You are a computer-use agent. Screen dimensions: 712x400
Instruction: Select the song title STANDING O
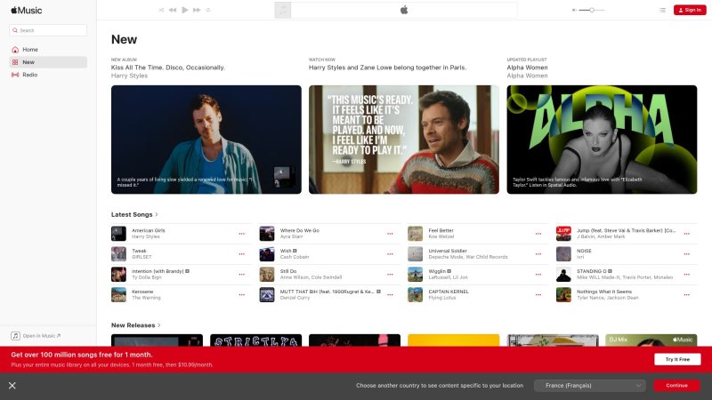(591, 271)
